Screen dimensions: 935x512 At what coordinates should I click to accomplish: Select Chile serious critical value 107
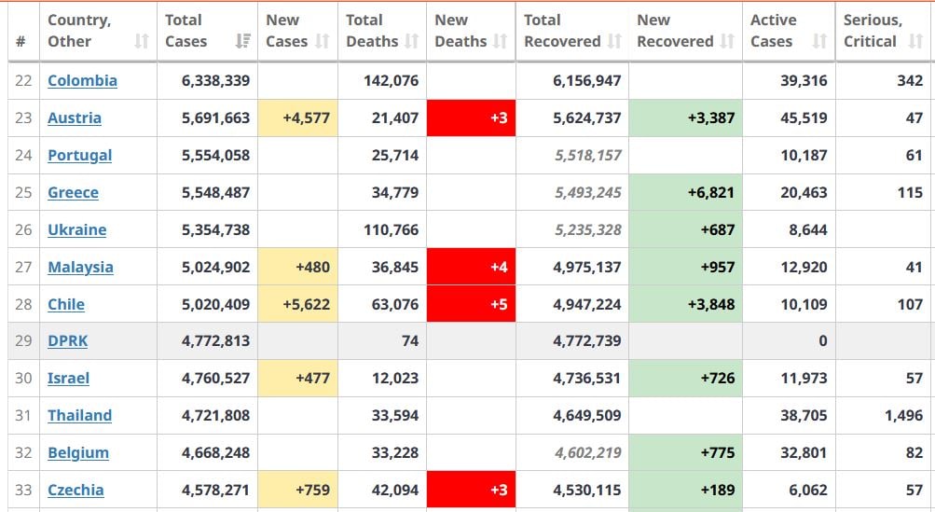[910, 304]
